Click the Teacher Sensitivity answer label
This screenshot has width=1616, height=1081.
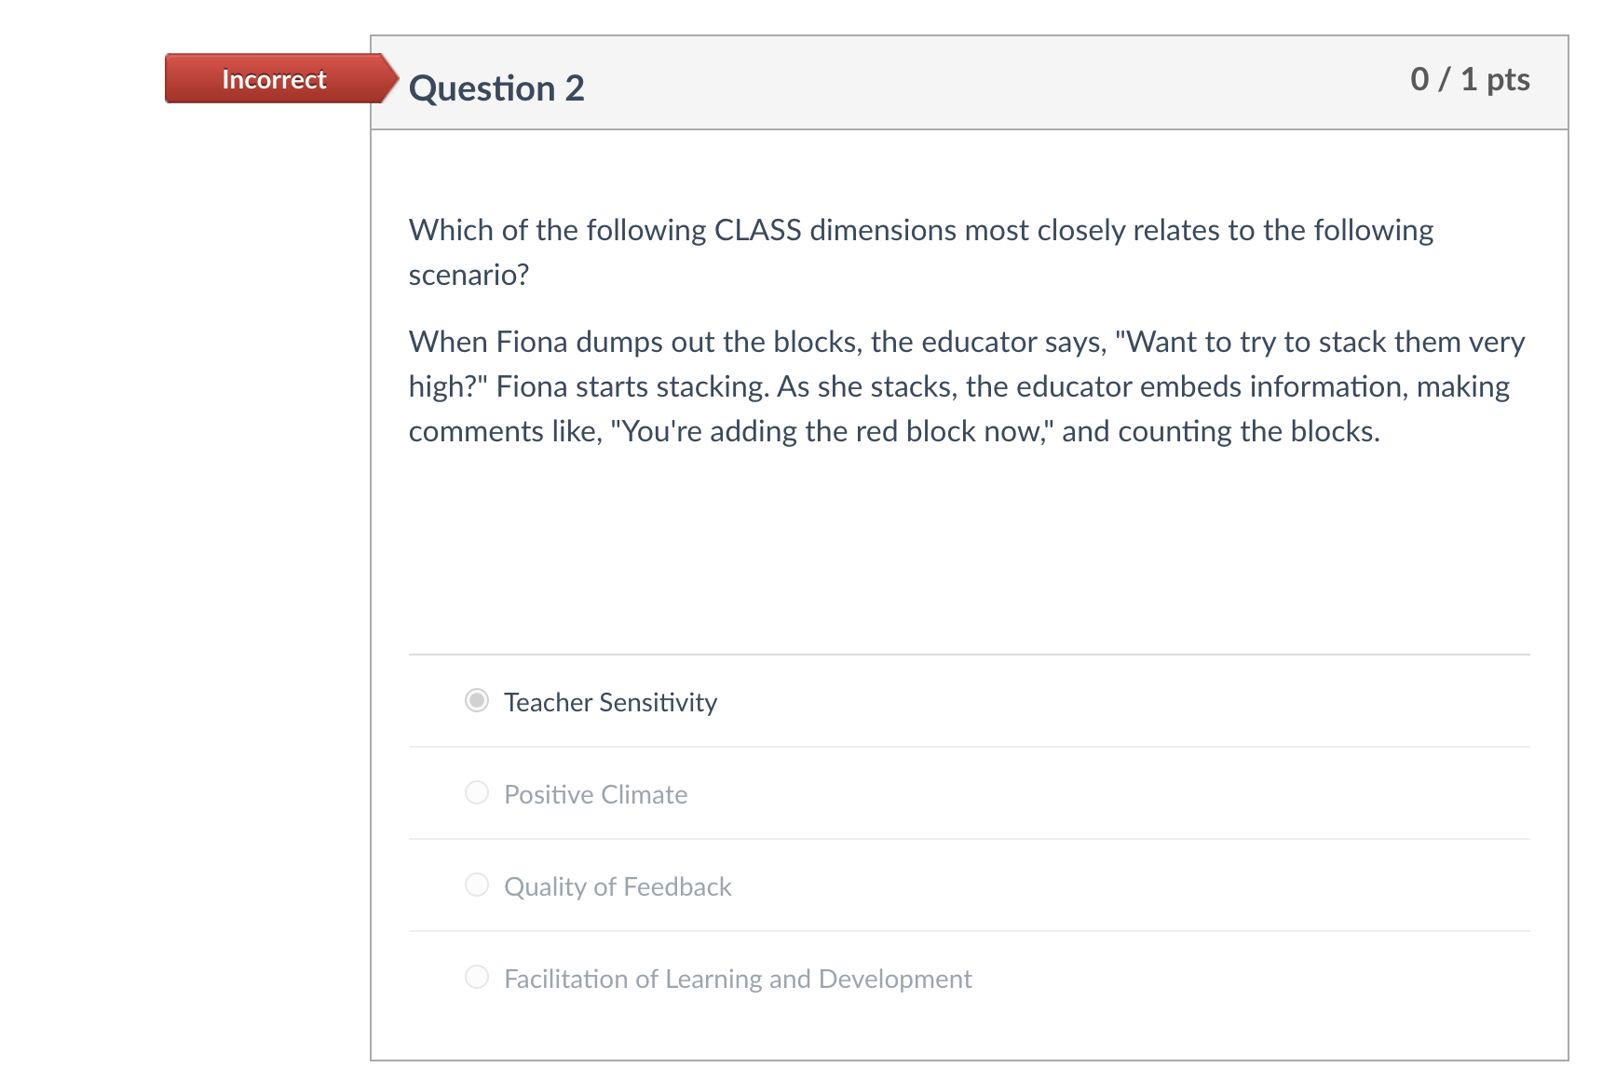(x=610, y=702)
